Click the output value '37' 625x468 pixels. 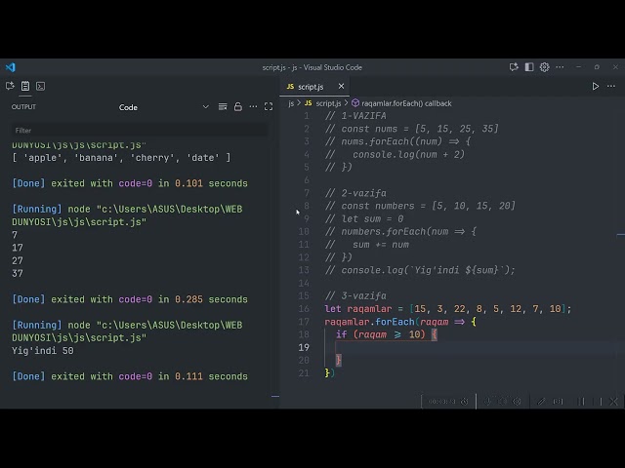[x=18, y=273]
